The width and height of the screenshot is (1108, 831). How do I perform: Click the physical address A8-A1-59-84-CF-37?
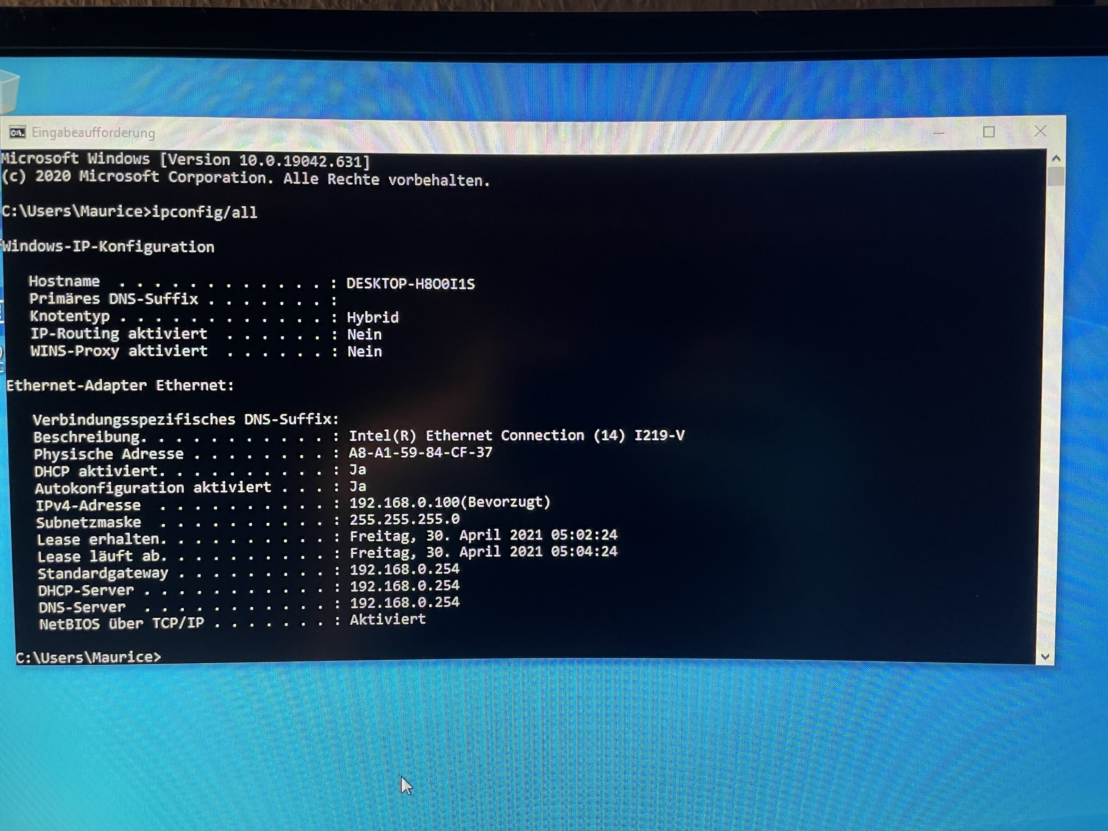pos(420,452)
